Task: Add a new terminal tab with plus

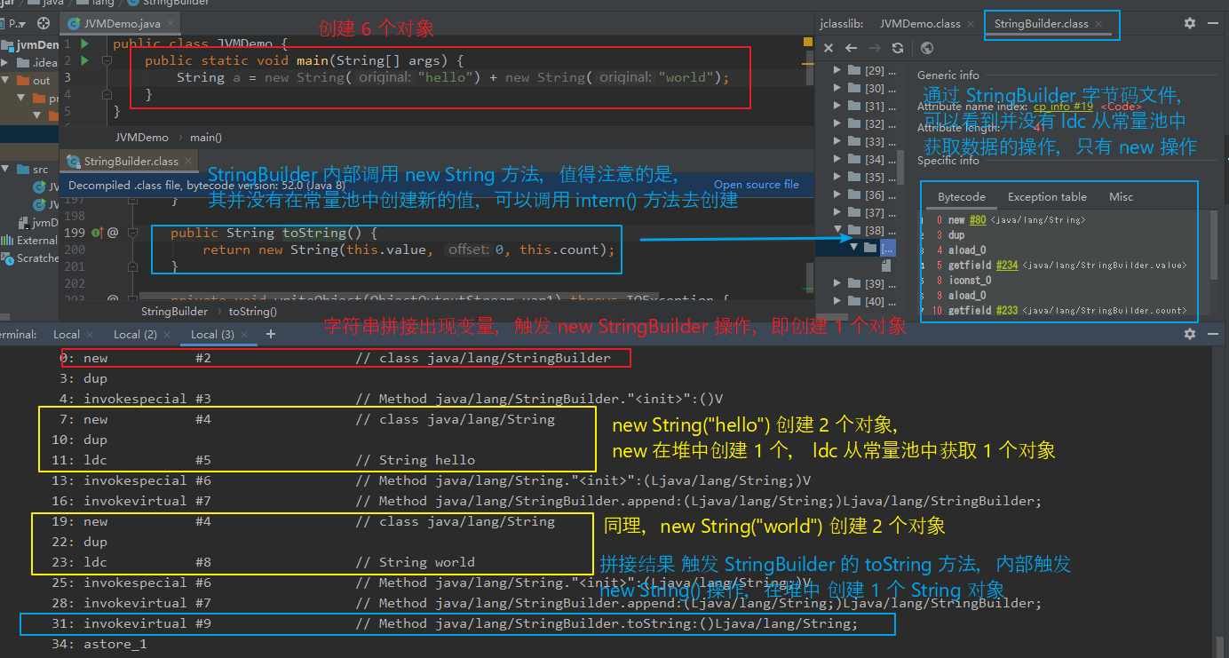Action: 271,334
